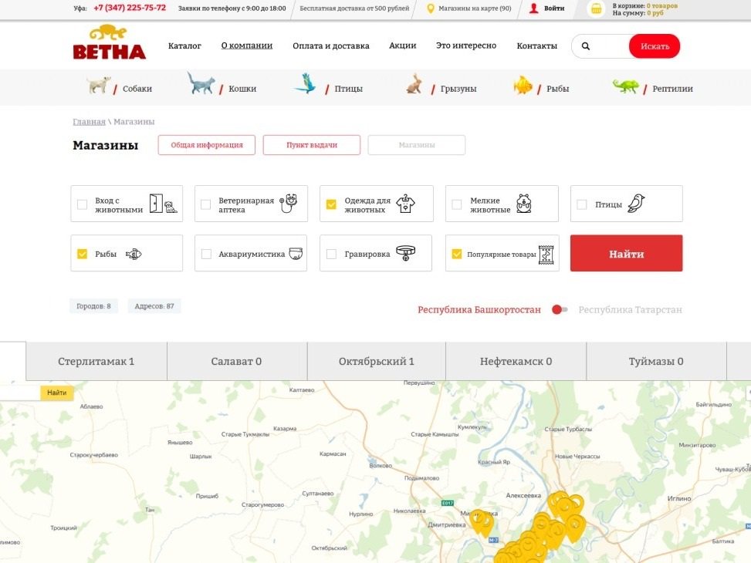The width and height of the screenshot is (751, 563).
Task: Click the aquarium icon
Action: 296,254
